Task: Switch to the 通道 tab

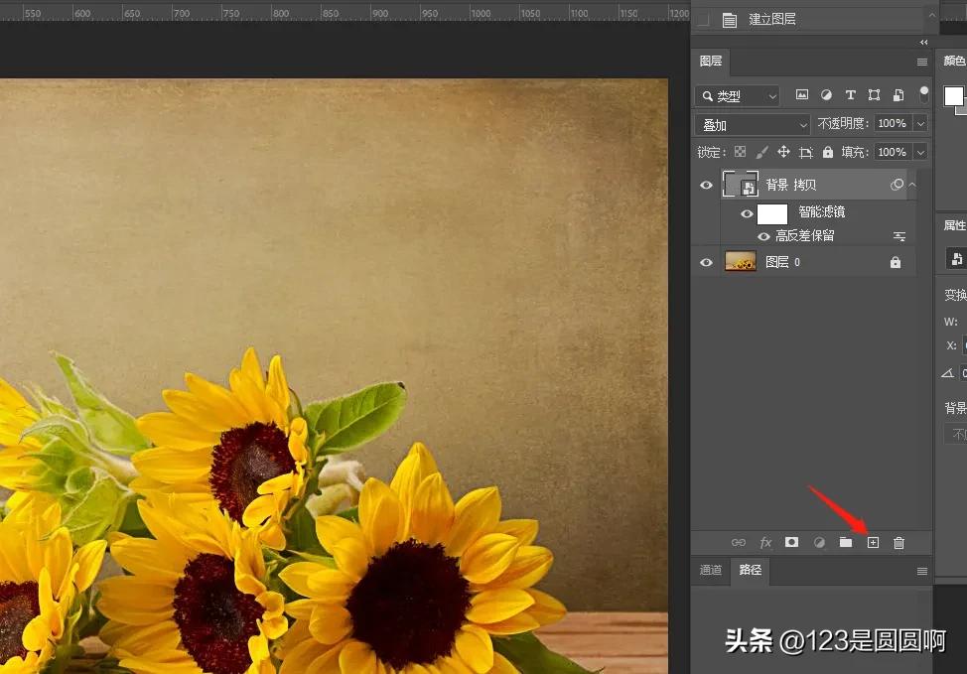Action: pos(710,570)
